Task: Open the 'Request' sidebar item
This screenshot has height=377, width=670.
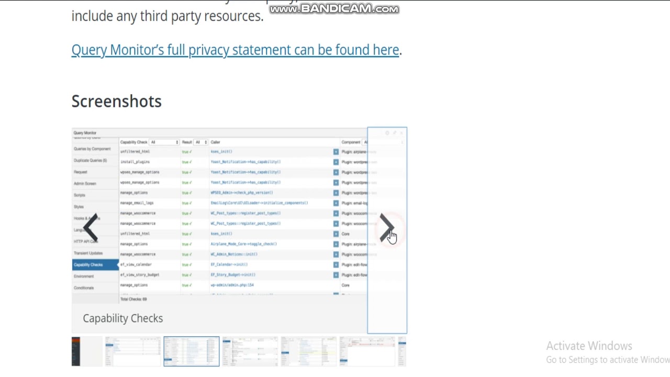Action: [x=81, y=172]
